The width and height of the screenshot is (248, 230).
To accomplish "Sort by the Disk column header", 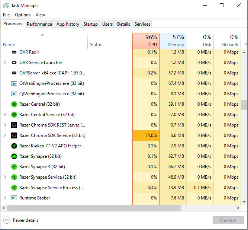I will pos(200,41).
